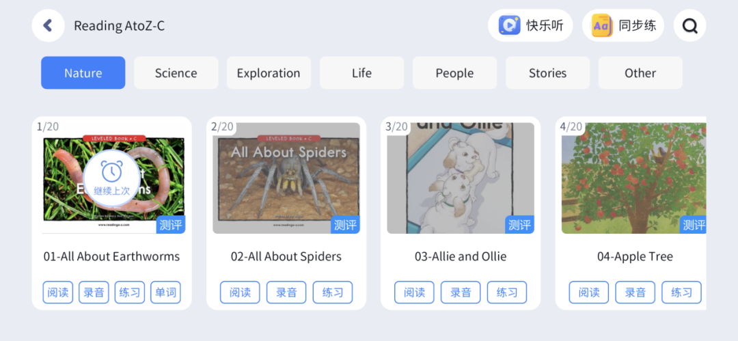Viewport: 738px width, 341px height.
Task: Click the back arrow icon
Action: click(x=48, y=26)
